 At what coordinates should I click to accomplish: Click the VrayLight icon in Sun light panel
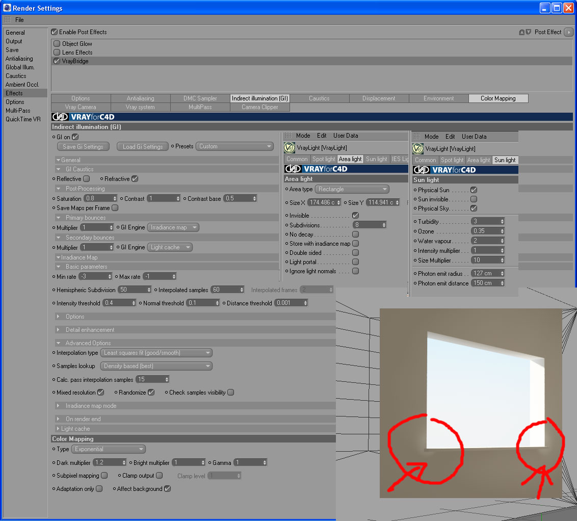point(417,149)
